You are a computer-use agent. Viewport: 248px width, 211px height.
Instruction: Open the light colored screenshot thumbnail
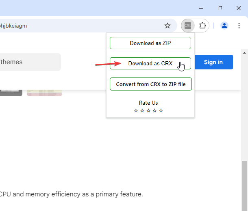click(x=44, y=93)
